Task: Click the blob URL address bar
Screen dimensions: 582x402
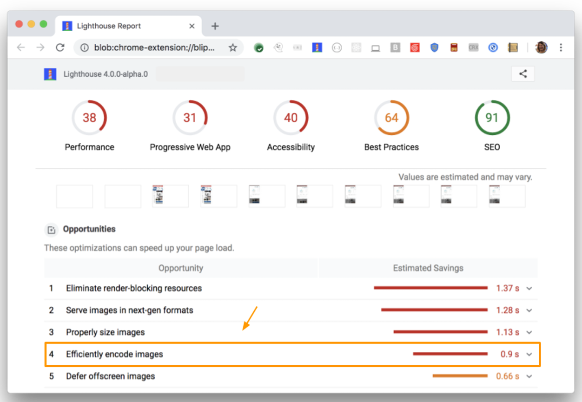Action: [x=154, y=47]
